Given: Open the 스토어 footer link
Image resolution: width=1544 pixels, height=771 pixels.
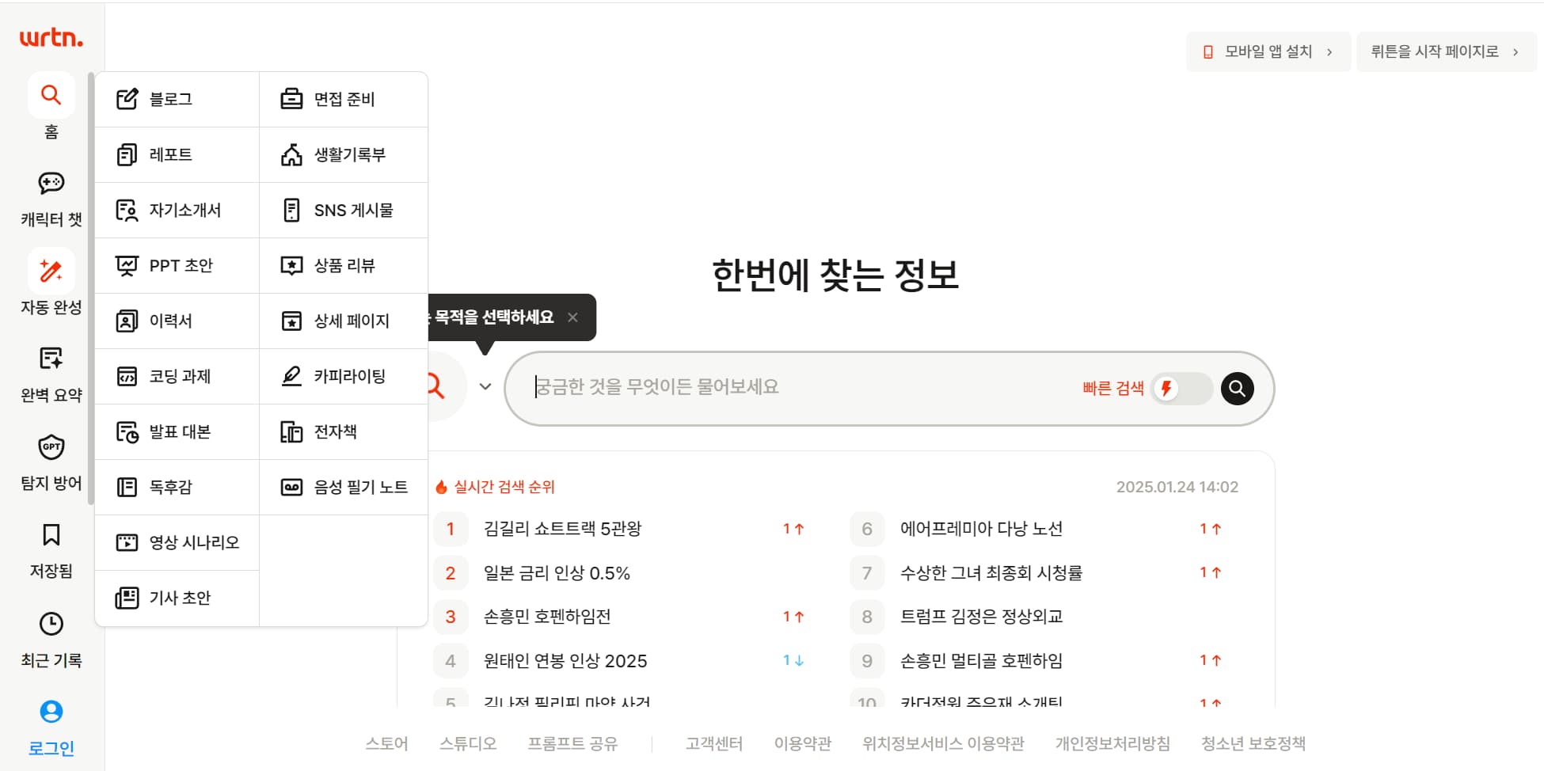Looking at the screenshot, I should coord(386,743).
